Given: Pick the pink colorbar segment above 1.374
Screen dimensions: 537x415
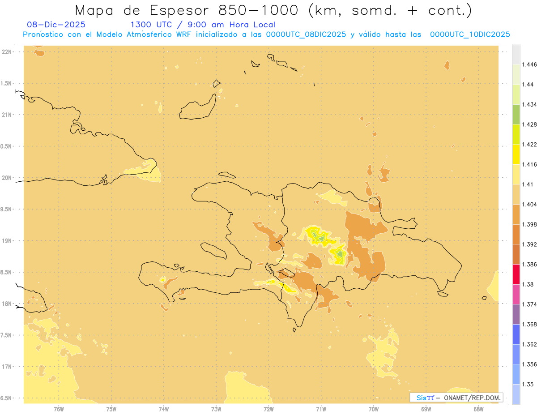Looking at the screenshot, I should click(516, 294).
